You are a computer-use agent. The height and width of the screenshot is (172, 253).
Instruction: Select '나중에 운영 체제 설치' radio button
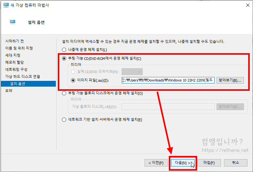64,50
